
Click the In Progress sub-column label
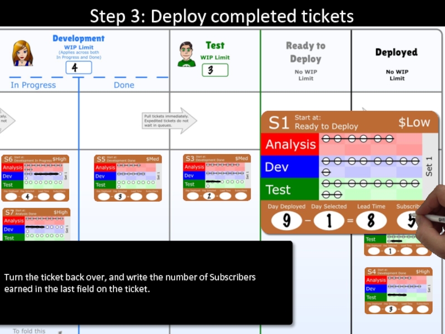pos(33,85)
